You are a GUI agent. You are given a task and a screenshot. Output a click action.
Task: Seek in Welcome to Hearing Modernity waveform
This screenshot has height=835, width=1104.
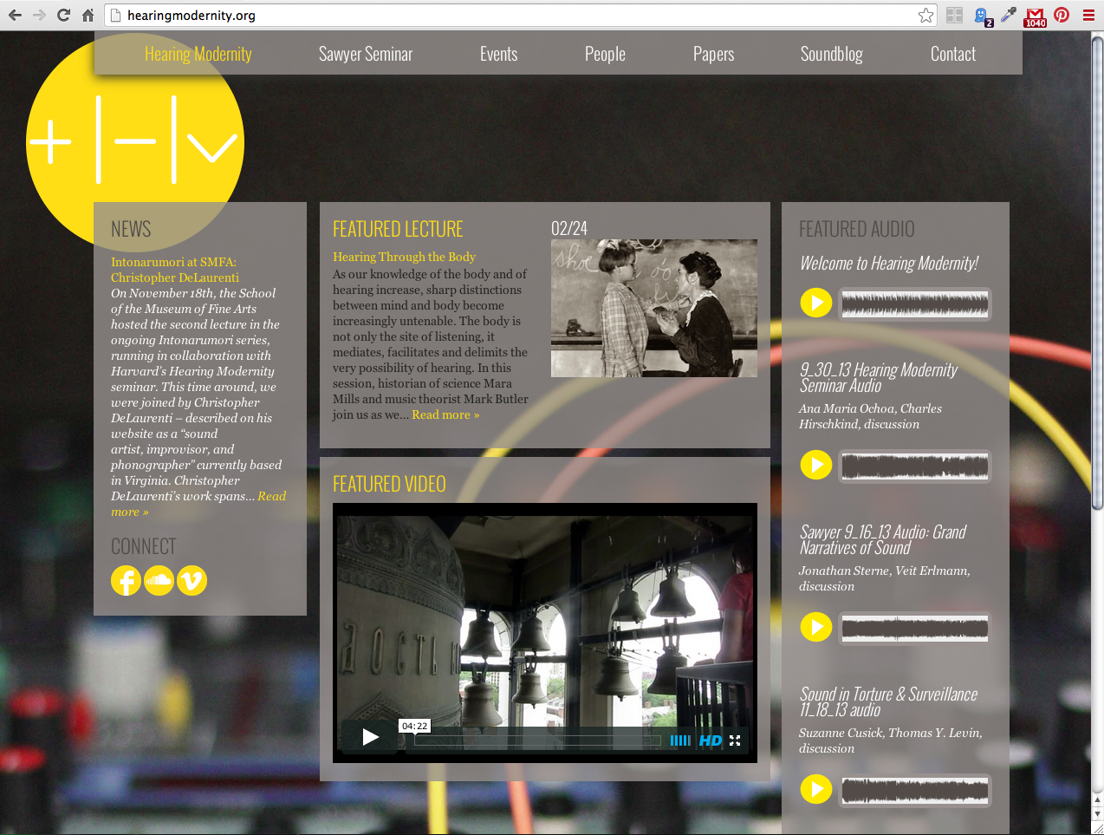914,303
